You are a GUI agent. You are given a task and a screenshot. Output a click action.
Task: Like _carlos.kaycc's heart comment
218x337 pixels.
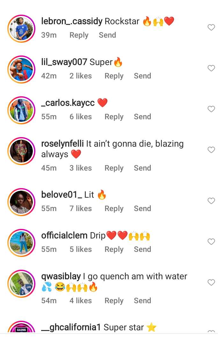coord(211,109)
